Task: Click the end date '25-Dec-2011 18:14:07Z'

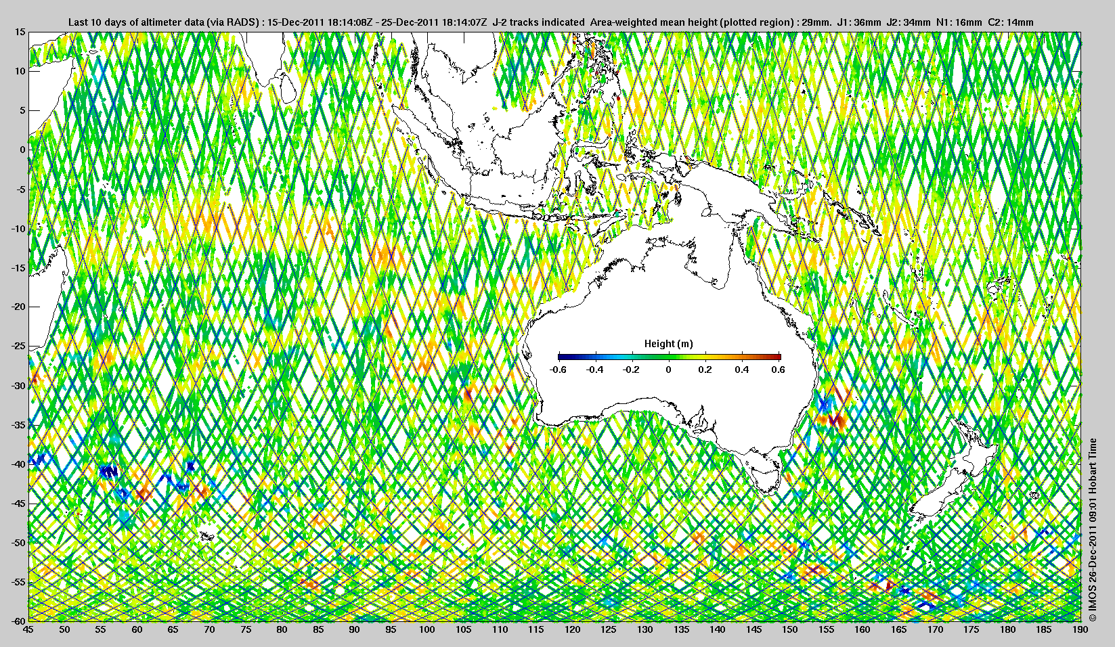Action: click(x=435, y=22)
